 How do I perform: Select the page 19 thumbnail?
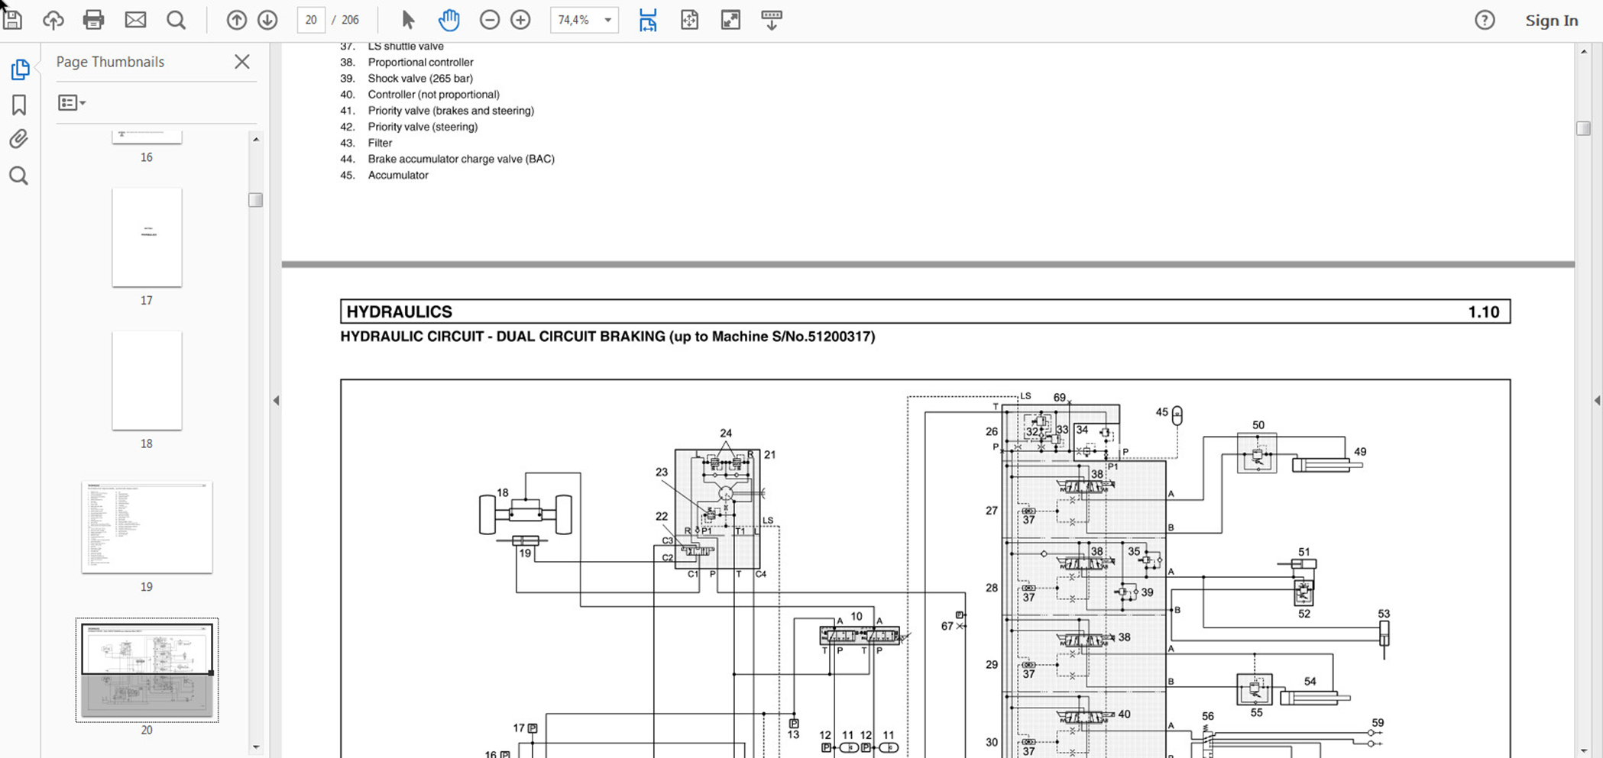tap(147, 527)
